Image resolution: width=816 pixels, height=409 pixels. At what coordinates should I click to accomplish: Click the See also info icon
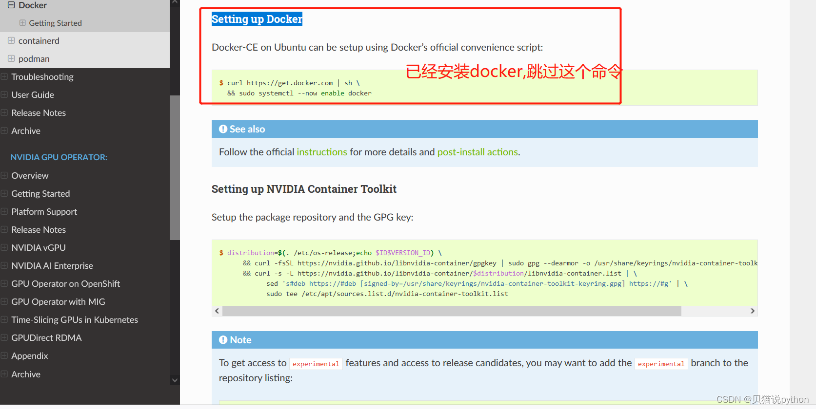[x=223, y=129]
